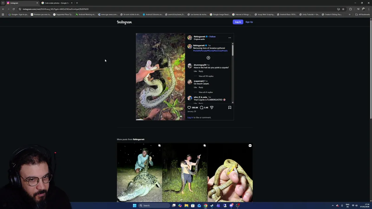Follow fishingarrett
Image resolution: width=372 pixels, height=209 pixels.
point(212,37)
